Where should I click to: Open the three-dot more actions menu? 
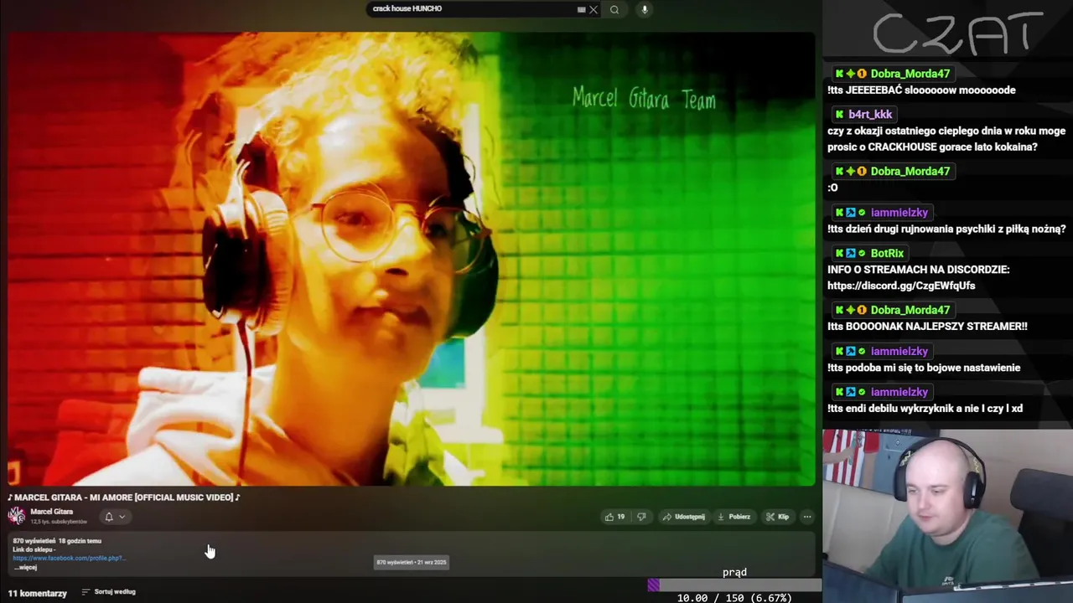(x=807, y=517)
